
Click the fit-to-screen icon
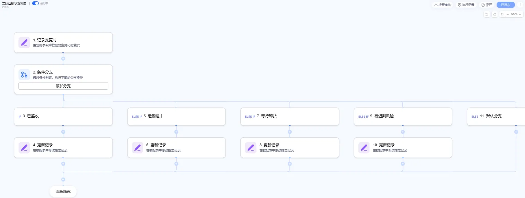(x=502, y=14)
